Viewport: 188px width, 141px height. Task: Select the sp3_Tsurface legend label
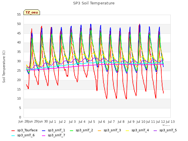coord(27,130)
